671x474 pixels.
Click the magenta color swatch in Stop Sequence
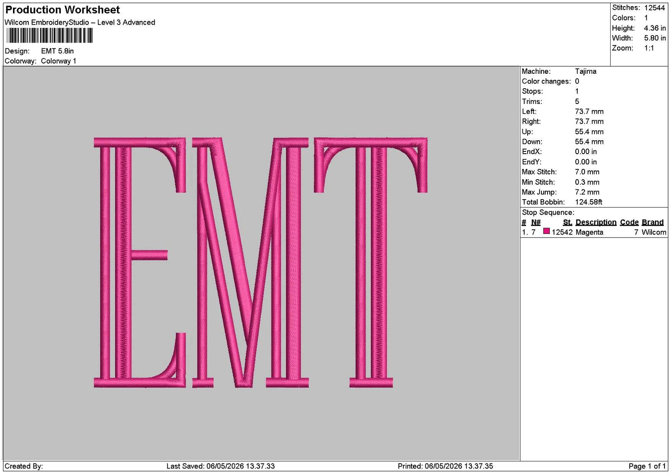pyautogui.click(x=547, y=231)
